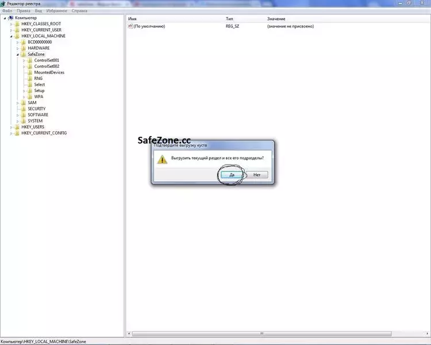
Task: Click SYSTEM folder icon
Action: coord(24,121)
